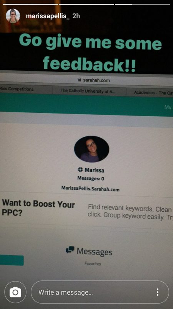Jump to the first story progress bar

[30, 4]
